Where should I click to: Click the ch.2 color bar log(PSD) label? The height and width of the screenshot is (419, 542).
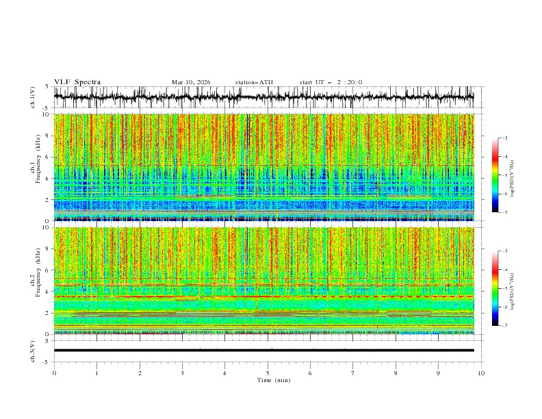(512, 292)
